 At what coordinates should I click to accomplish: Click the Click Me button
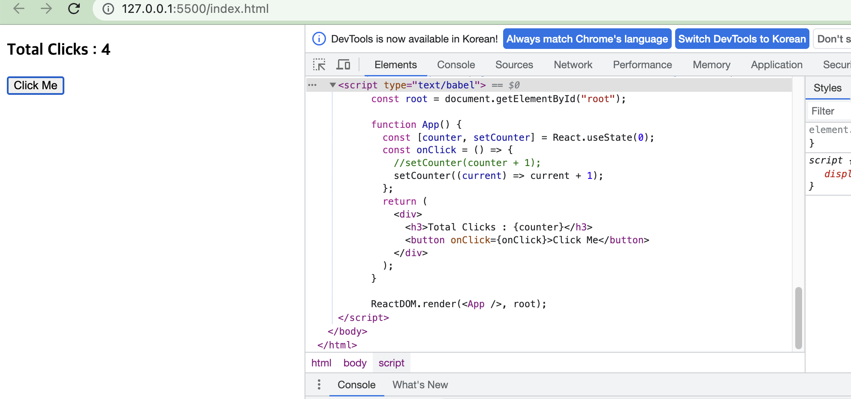coord(36,85)
